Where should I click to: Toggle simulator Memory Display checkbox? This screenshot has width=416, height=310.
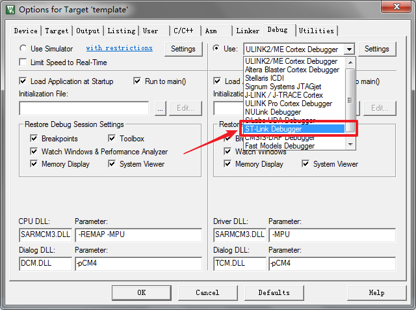coord(34,163)
